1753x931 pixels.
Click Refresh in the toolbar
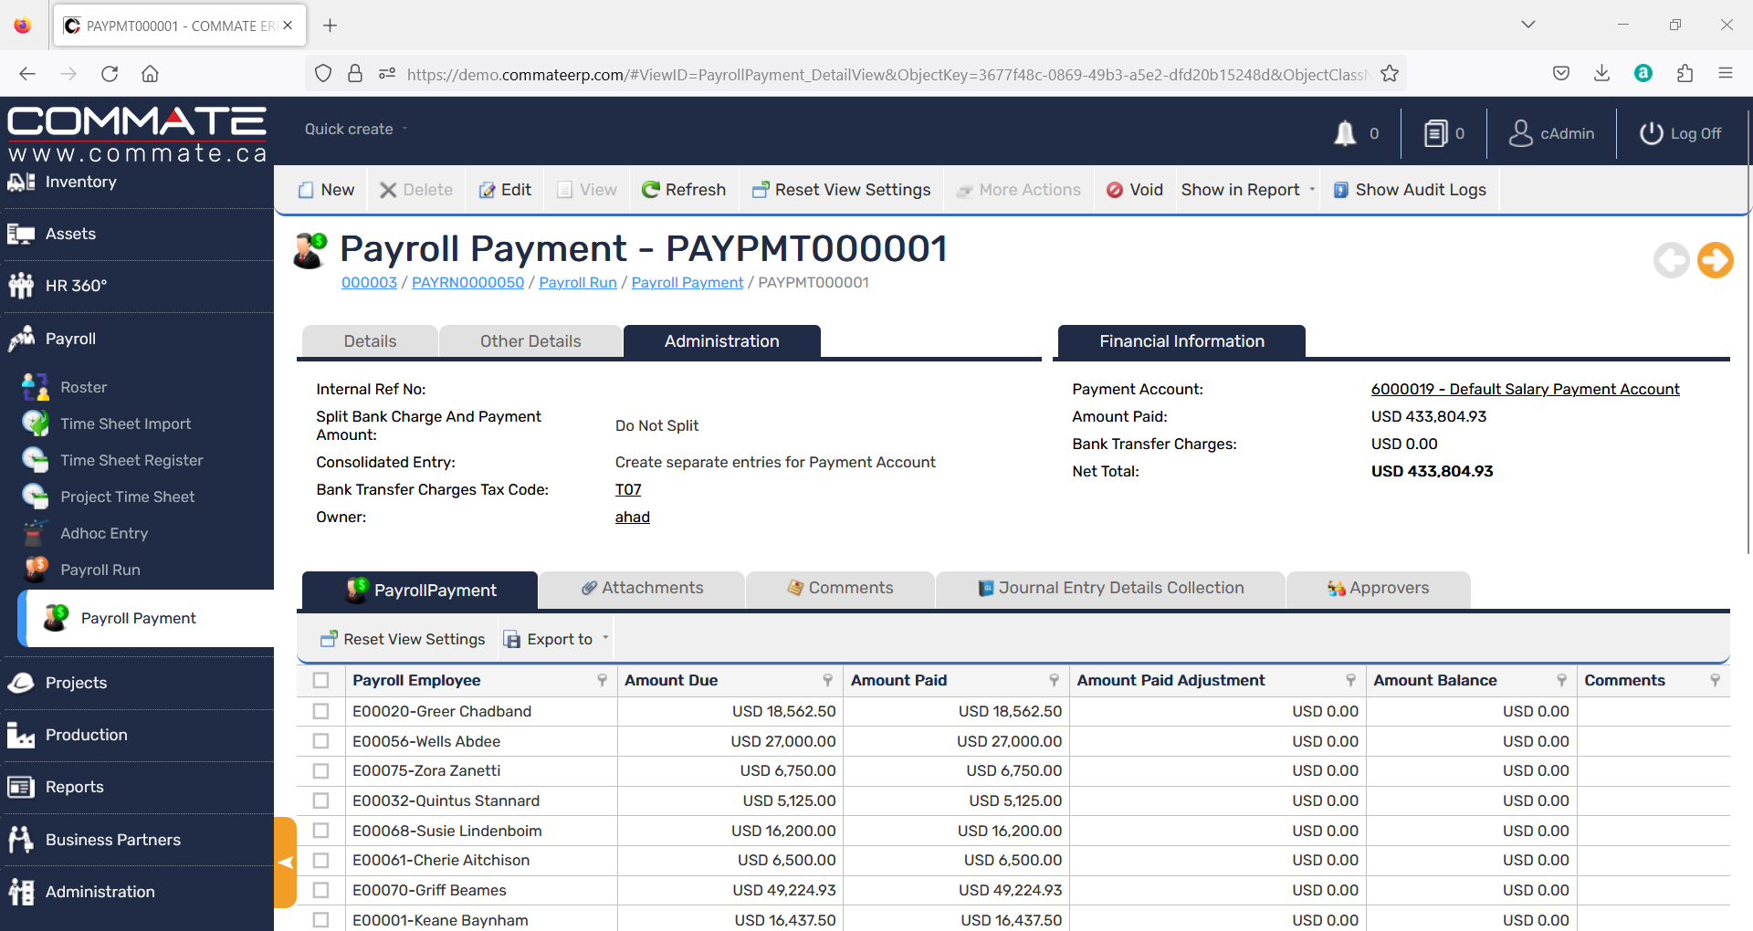point(684,190)
